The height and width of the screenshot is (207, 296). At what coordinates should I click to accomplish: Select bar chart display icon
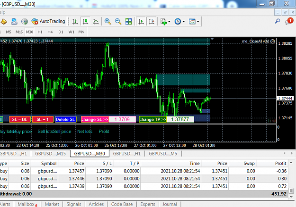point(75,21)
